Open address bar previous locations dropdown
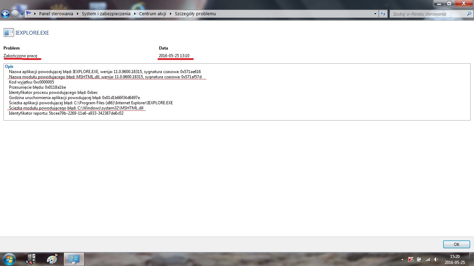 tap(375, 14)
